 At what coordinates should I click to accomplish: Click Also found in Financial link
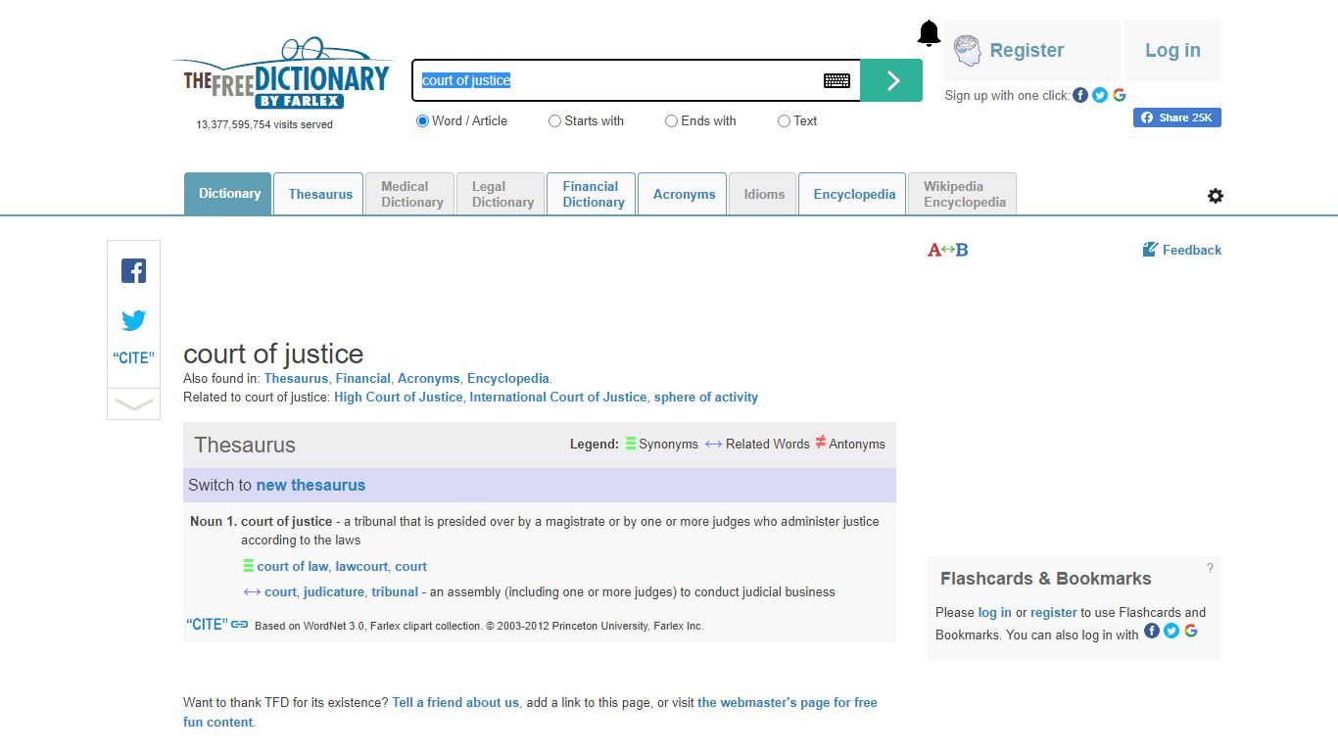[x=362, y=378]
